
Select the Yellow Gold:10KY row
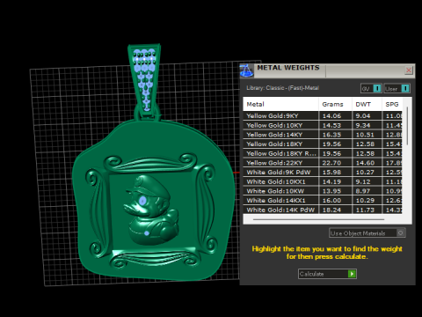point(323,125)
